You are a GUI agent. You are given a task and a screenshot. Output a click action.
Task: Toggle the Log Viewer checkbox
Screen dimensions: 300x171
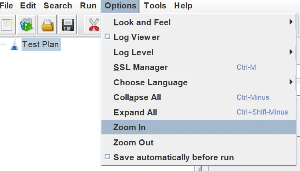coord(107,37)
